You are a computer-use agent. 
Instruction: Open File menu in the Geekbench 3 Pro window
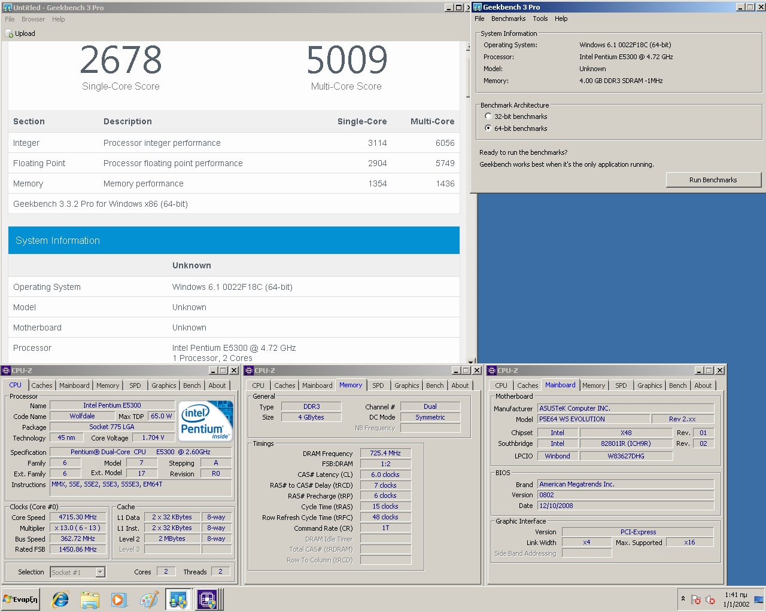point(479,19)
